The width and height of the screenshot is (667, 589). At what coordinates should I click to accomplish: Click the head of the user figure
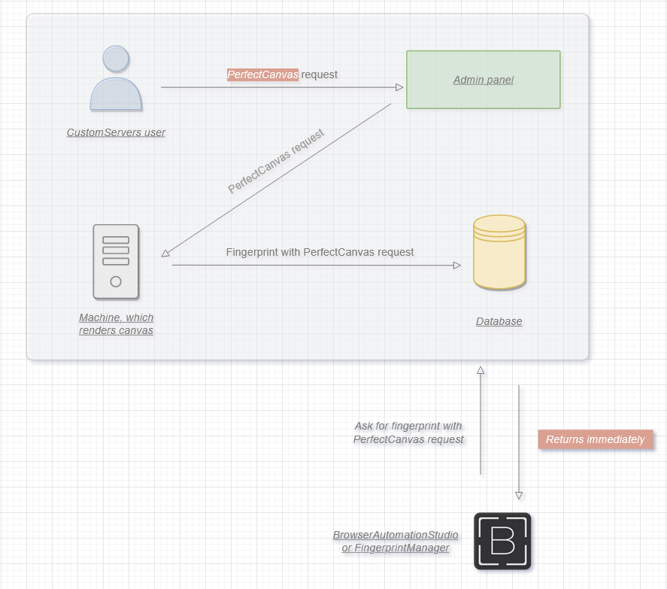116,58
